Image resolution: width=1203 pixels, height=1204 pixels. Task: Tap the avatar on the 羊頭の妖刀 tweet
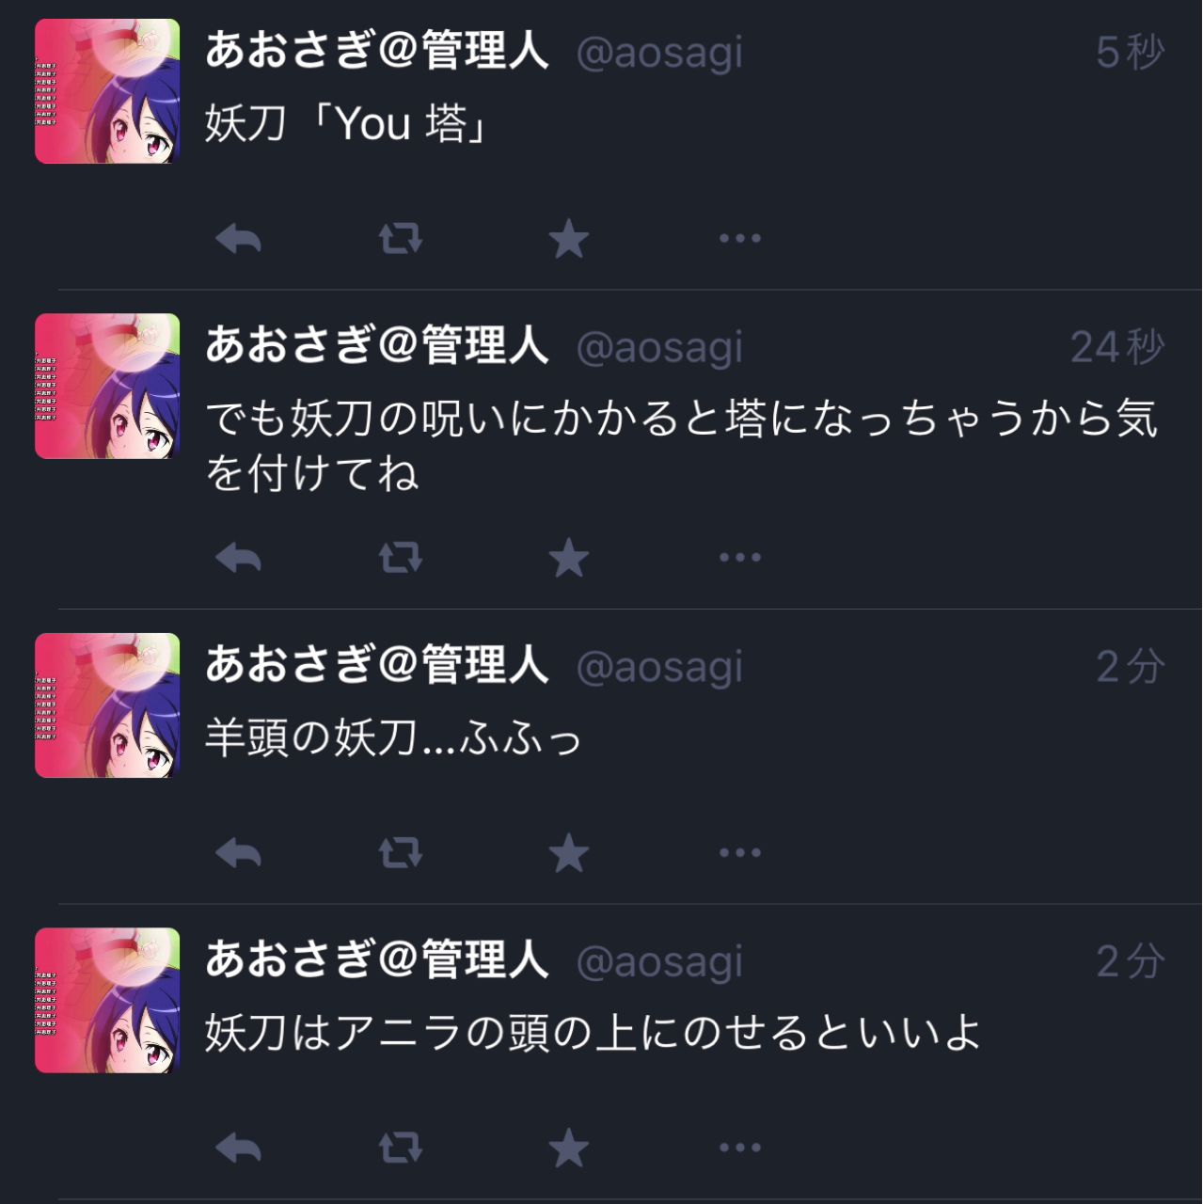(107, 705)
